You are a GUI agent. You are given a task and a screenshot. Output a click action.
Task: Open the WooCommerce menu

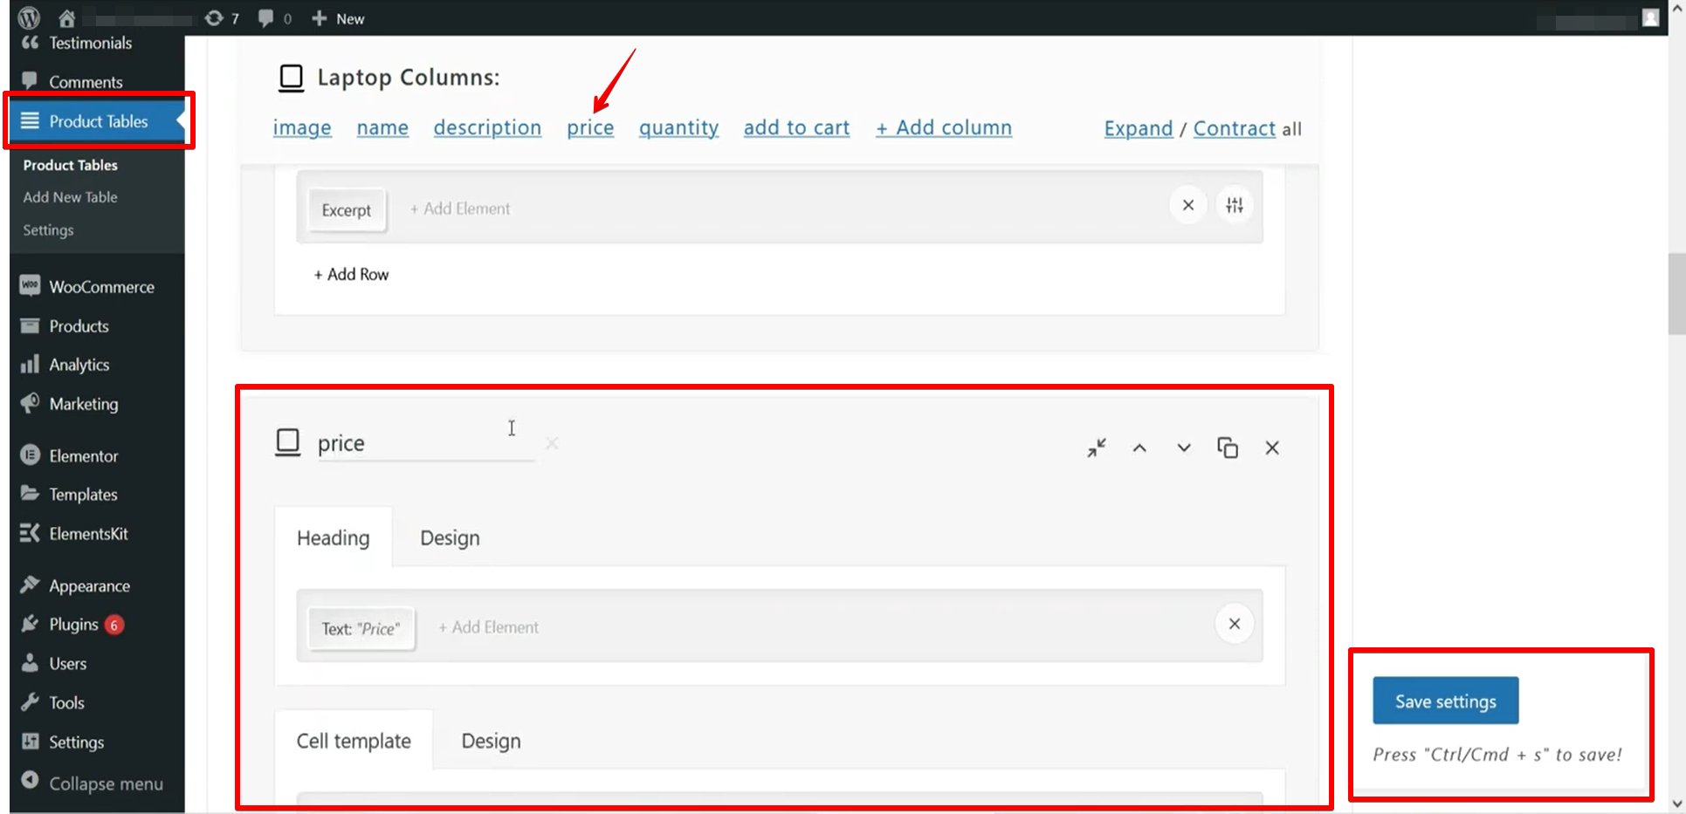pos(101,286)
